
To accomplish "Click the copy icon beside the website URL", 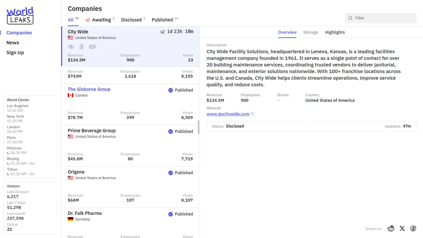I will [x=253, y=114].
